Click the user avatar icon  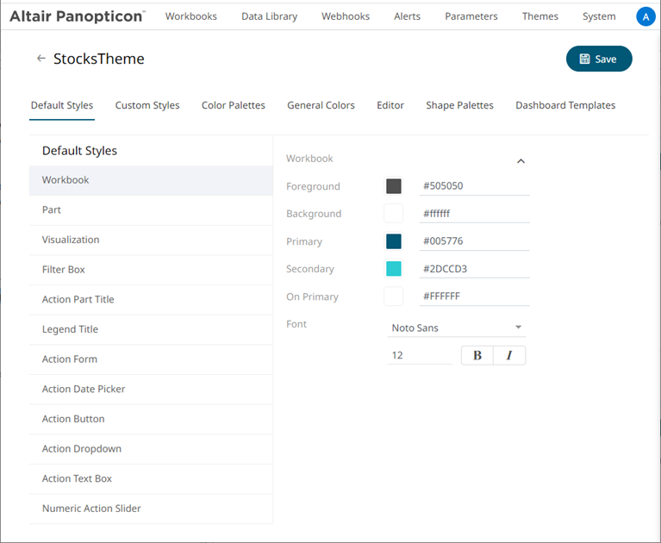(x=645, y=16)
